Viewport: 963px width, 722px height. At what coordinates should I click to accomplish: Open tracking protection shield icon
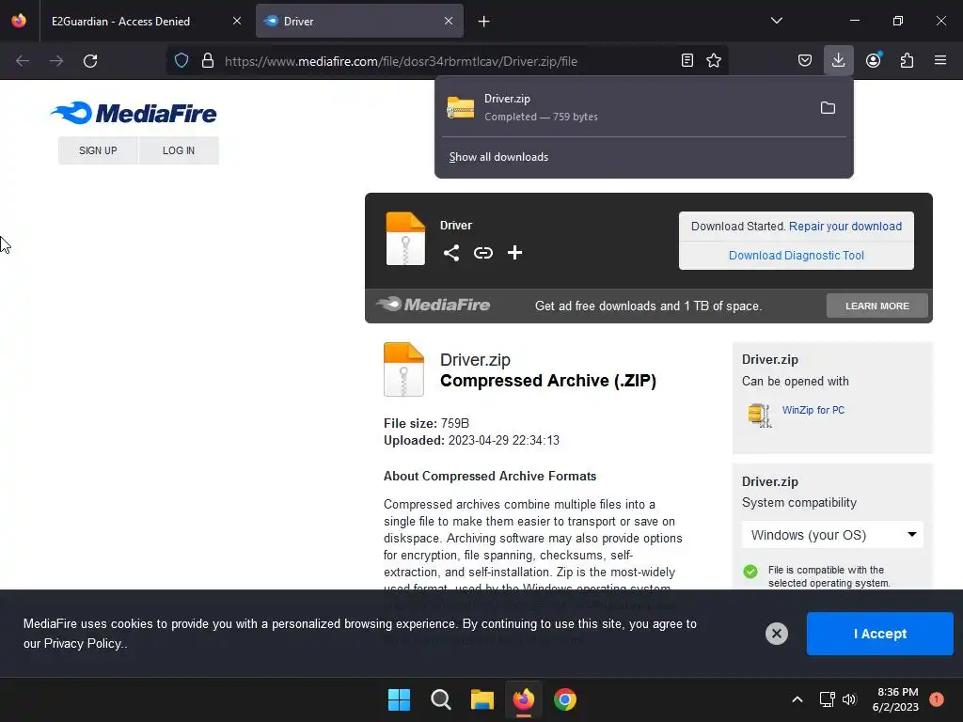click(182, 61)
